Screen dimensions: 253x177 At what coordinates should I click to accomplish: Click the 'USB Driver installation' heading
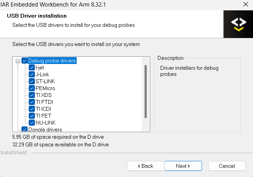coord(37,16)
